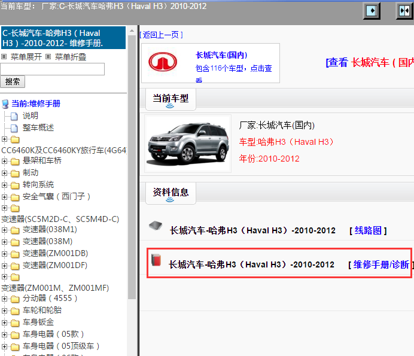Click the folder icon for 车身电器（05款）
The width and height of the screenshot is (414, 356).
pos(15,335)
